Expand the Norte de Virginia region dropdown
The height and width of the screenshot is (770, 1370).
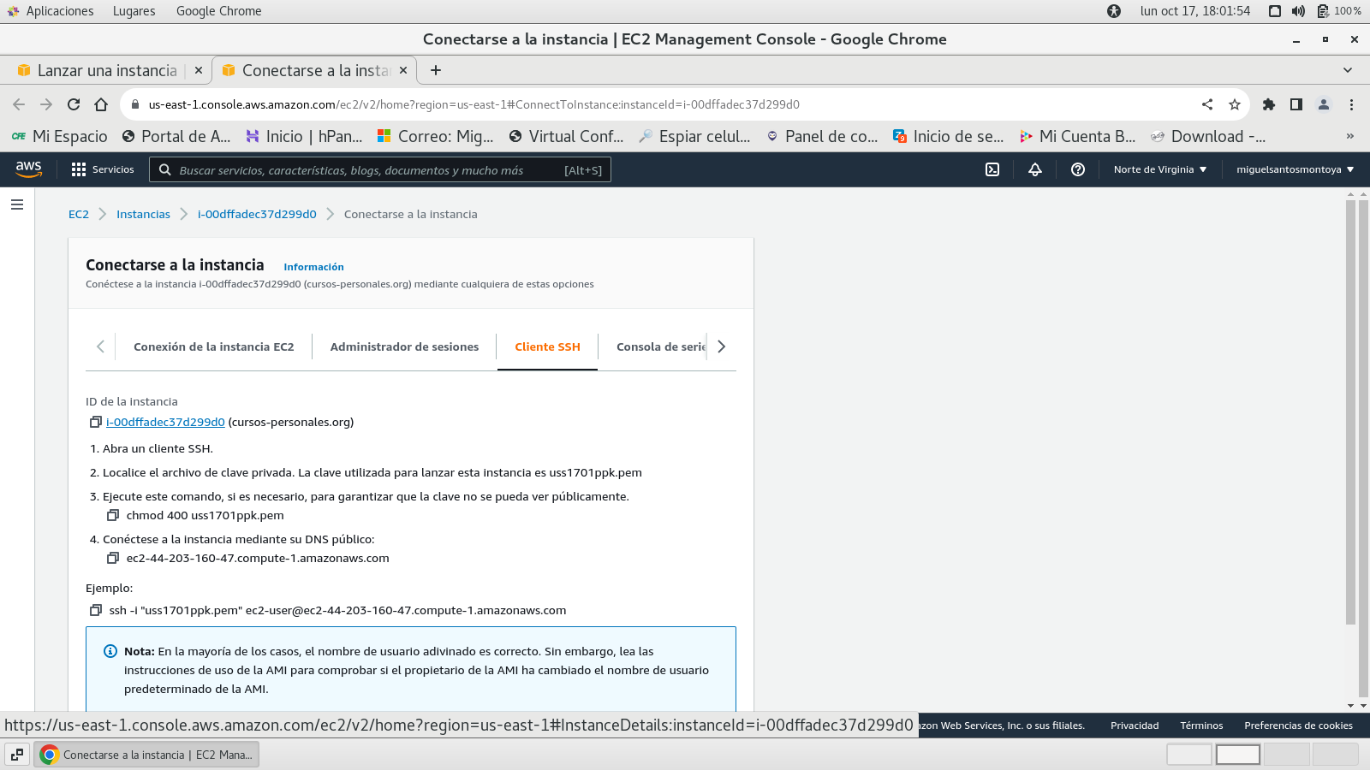[x=1159, y=169]
